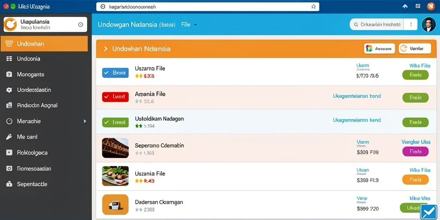Click the Amania File item name

point(150,94)
